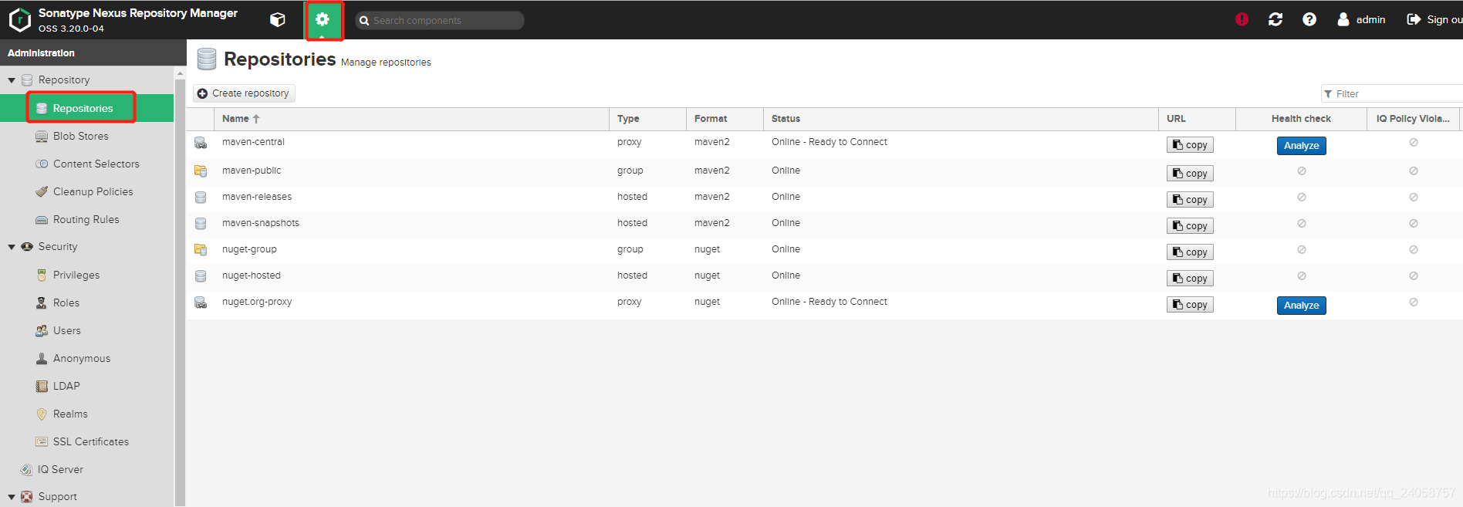Open the nuget-group repository row
The width and height of the screenshot is (1463, 507).
(824, 252)
